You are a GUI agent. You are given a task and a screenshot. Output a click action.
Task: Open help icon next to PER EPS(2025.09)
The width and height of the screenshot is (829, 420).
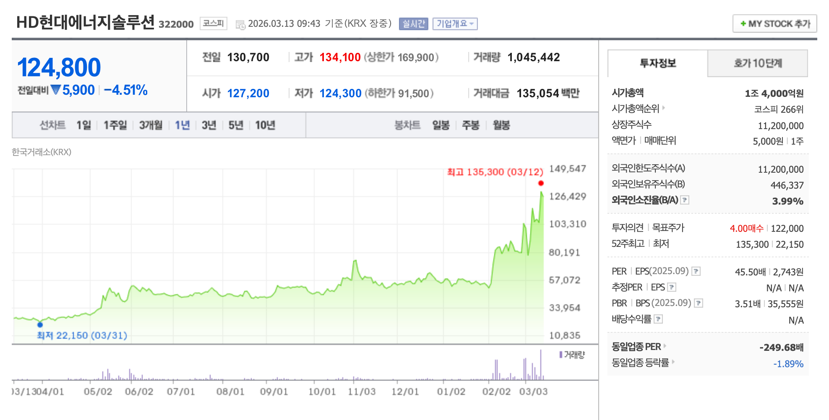click(x=696, y=271)
